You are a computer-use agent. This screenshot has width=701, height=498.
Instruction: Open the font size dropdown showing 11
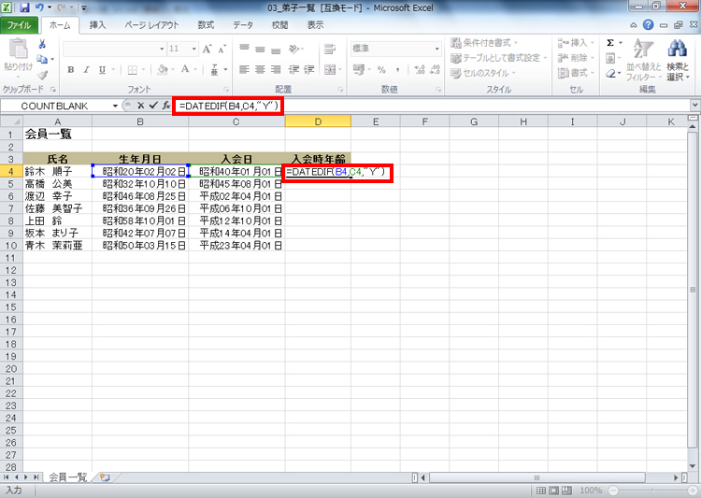point(194,49)
